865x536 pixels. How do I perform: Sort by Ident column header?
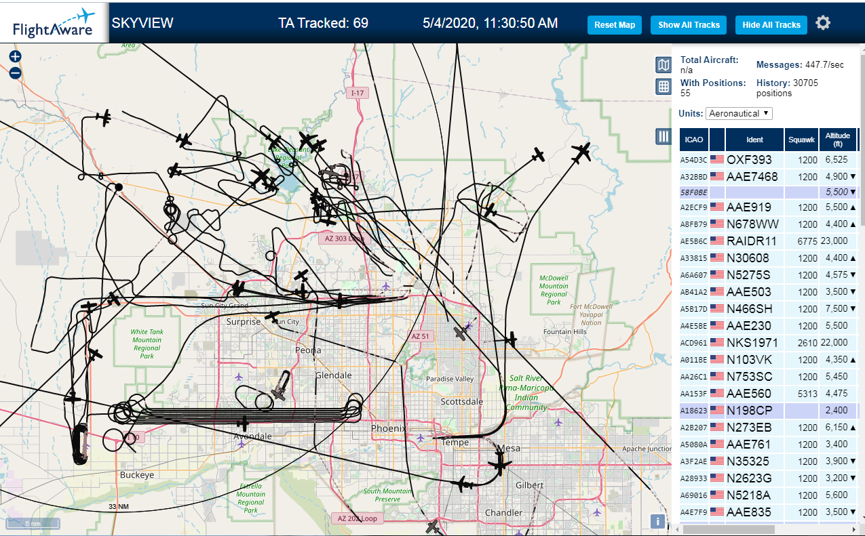click(x=754, y=140)
